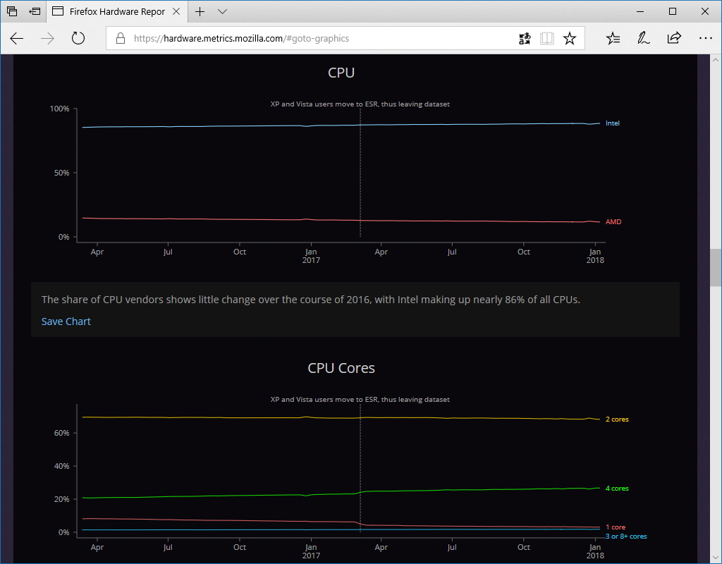The image size is (722, 564).
Task: Open the Add notes pen icon
Action: tap(643, 38)
